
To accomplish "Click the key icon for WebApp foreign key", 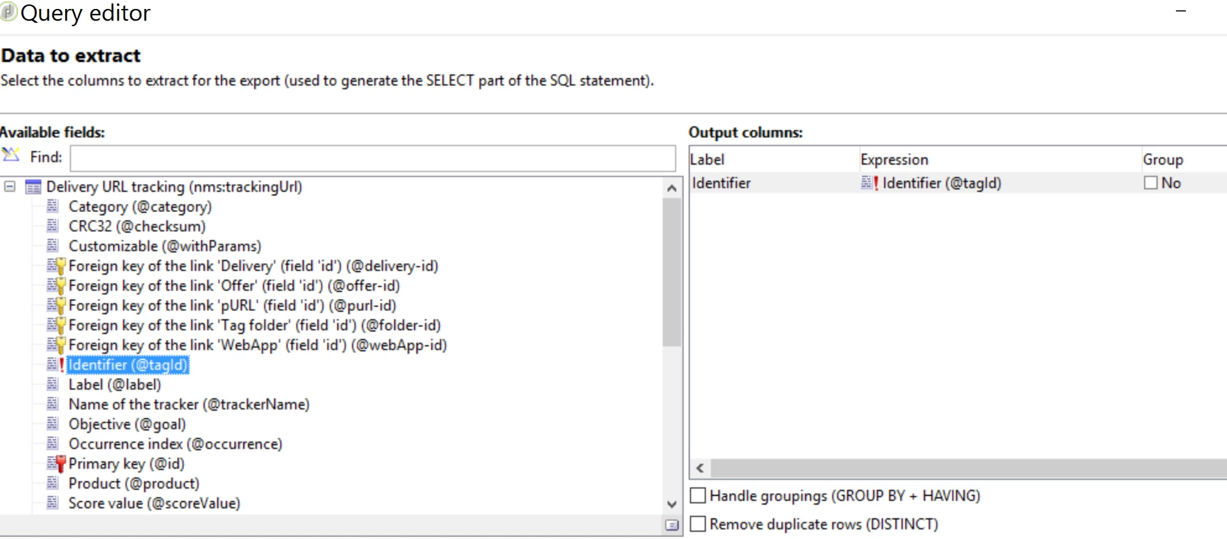I will click(x=56, y=345).
